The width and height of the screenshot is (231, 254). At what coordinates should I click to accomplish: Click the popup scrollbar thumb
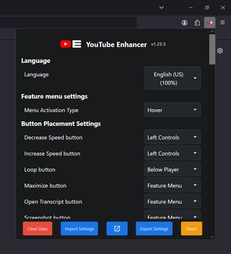tap(212, 50)
